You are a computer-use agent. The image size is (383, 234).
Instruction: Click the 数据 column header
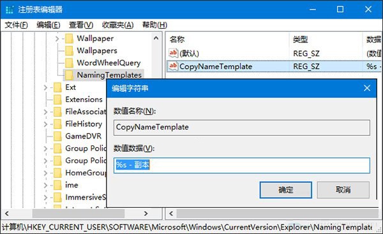tap(373, 40)
